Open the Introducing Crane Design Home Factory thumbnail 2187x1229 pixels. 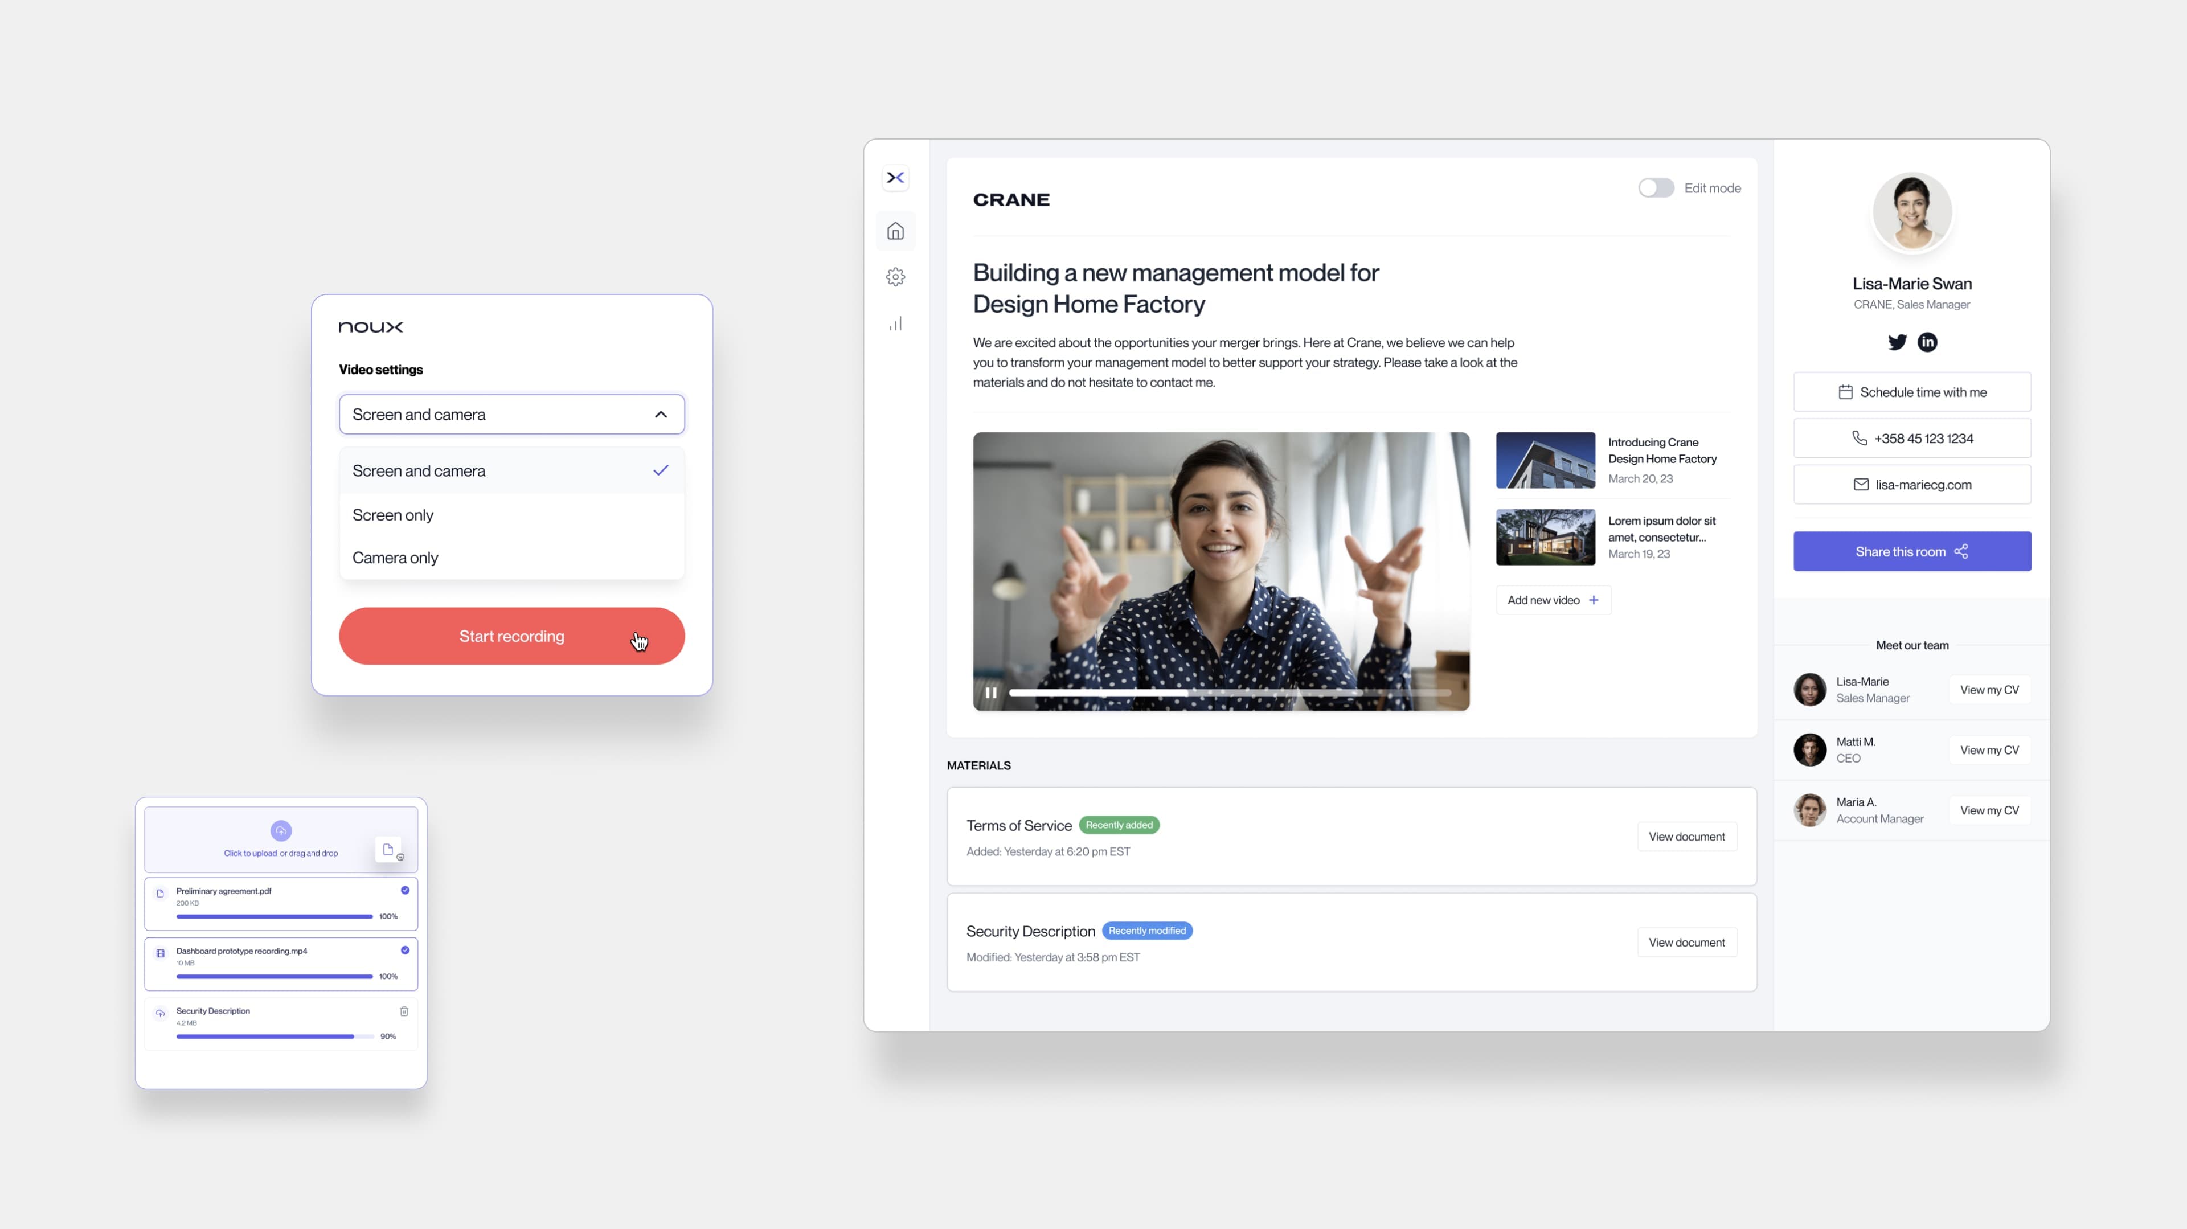(1545, 460)
